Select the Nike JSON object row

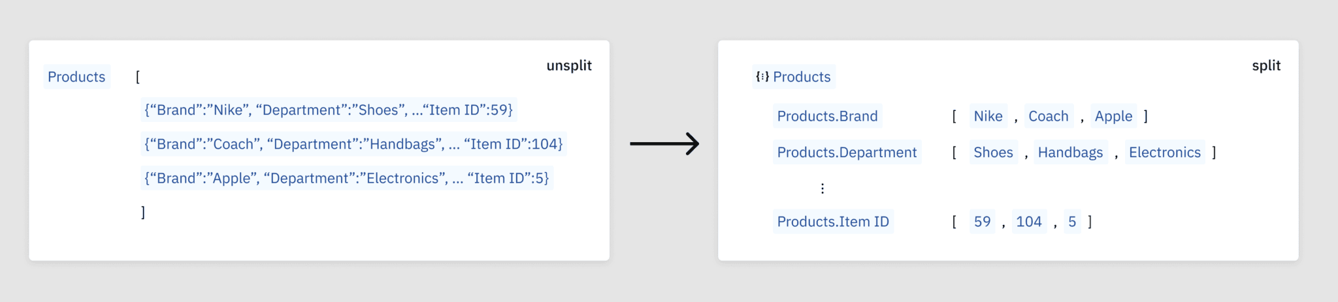pos(329,110)
